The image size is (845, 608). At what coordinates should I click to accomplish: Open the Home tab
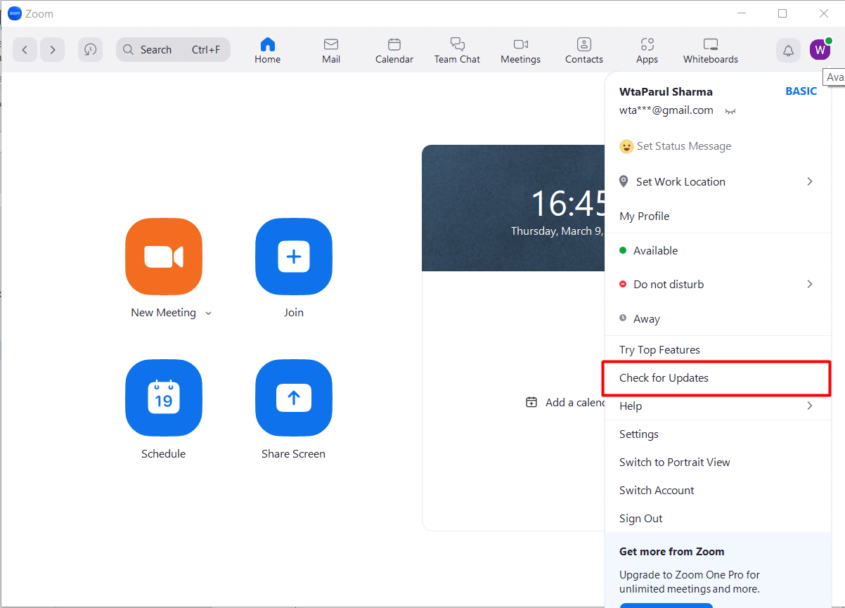(267, 51)
